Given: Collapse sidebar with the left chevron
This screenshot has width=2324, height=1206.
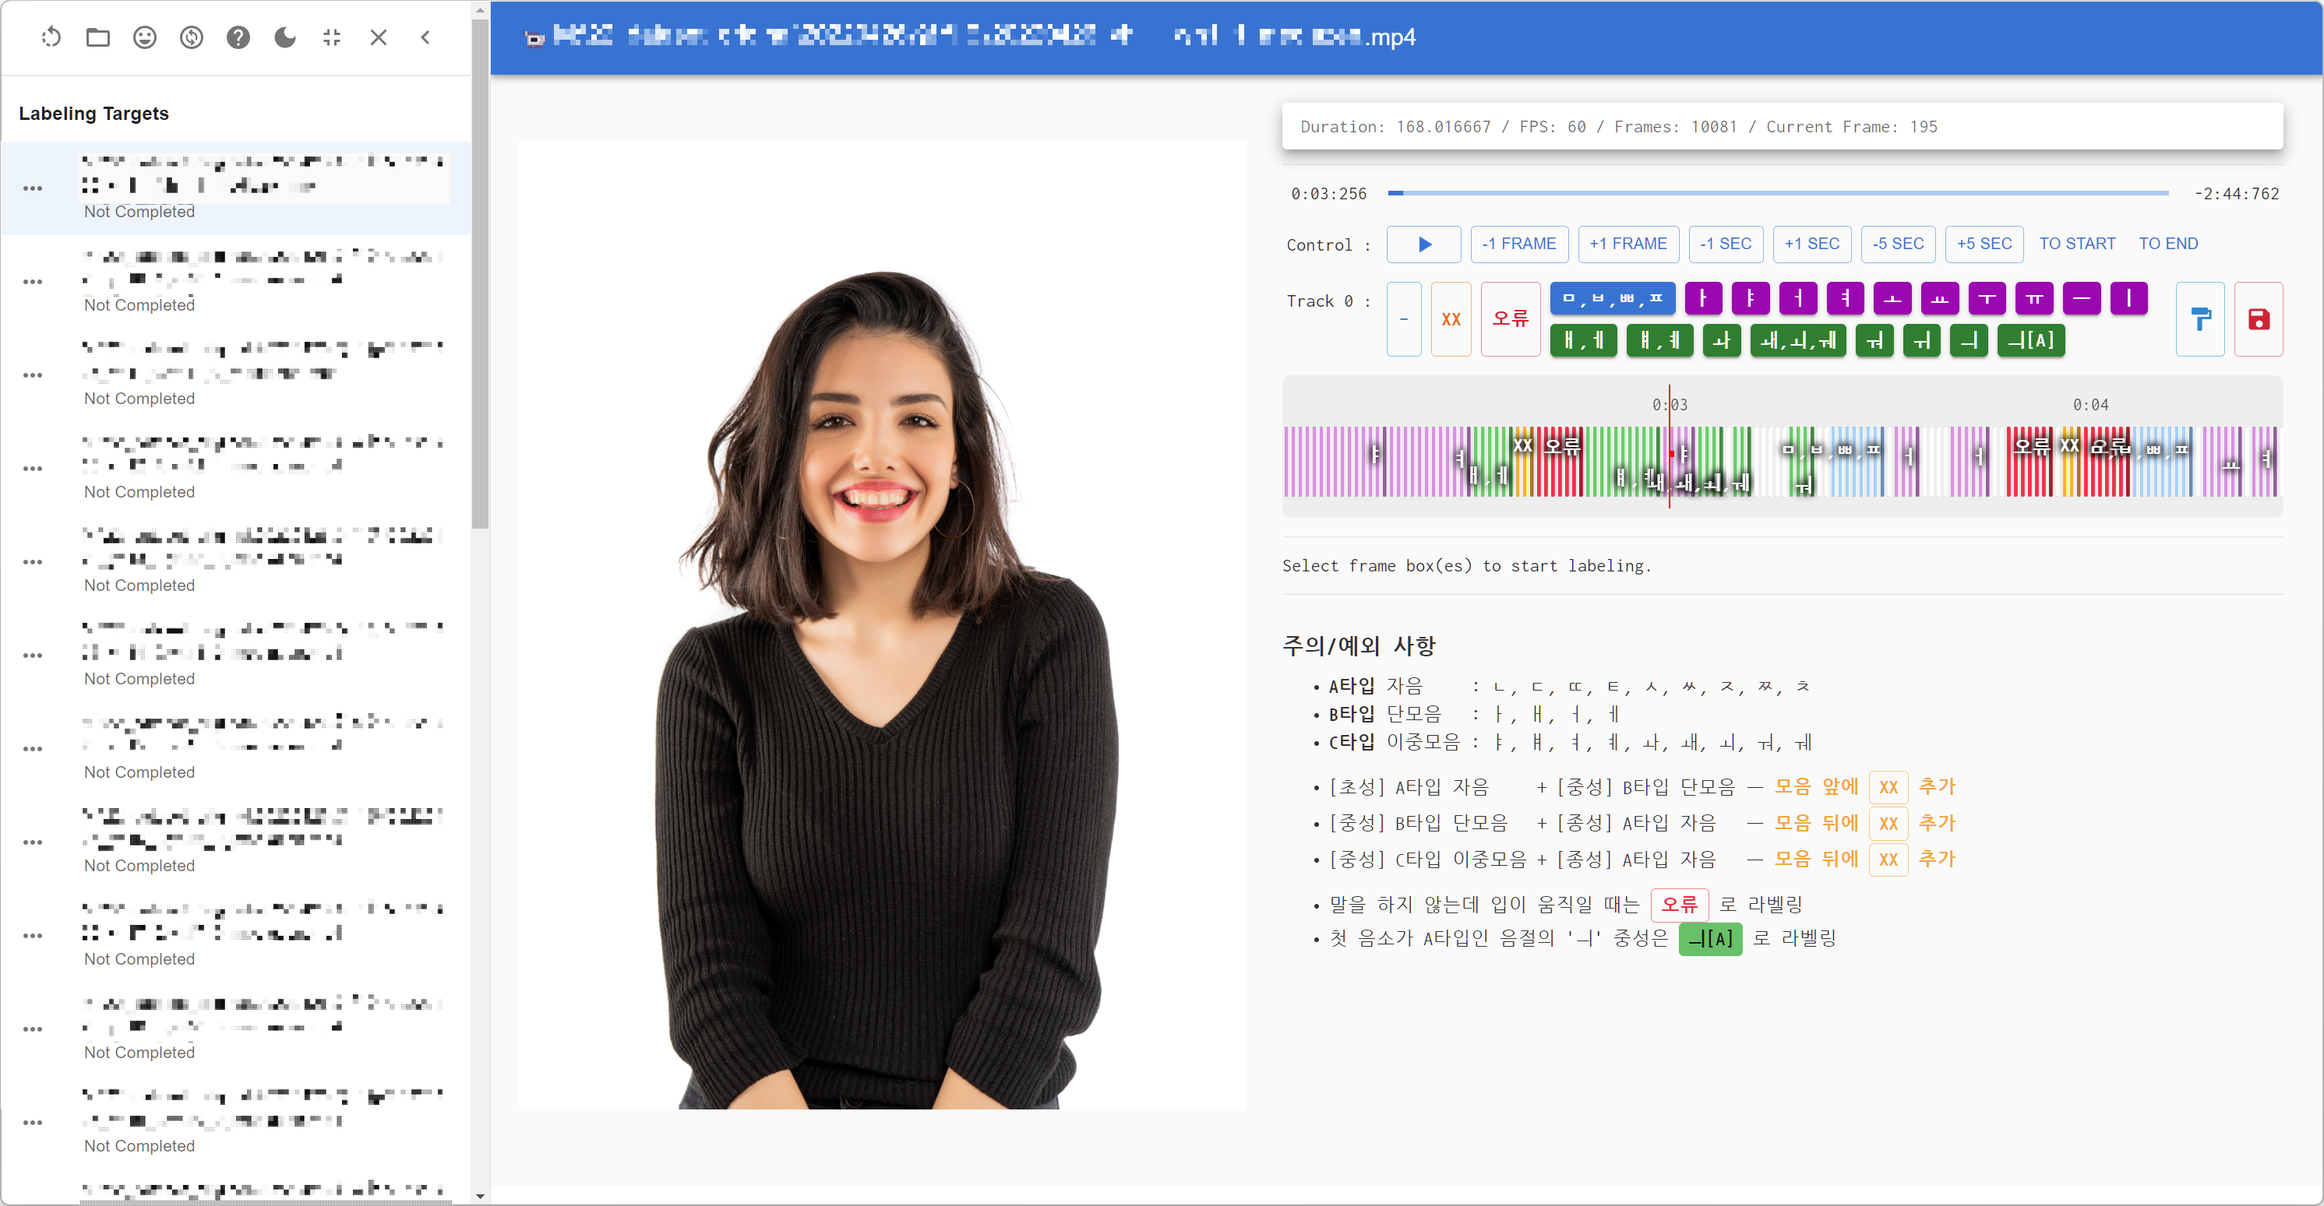Looking at the screenshot, I should pos(425,37).
